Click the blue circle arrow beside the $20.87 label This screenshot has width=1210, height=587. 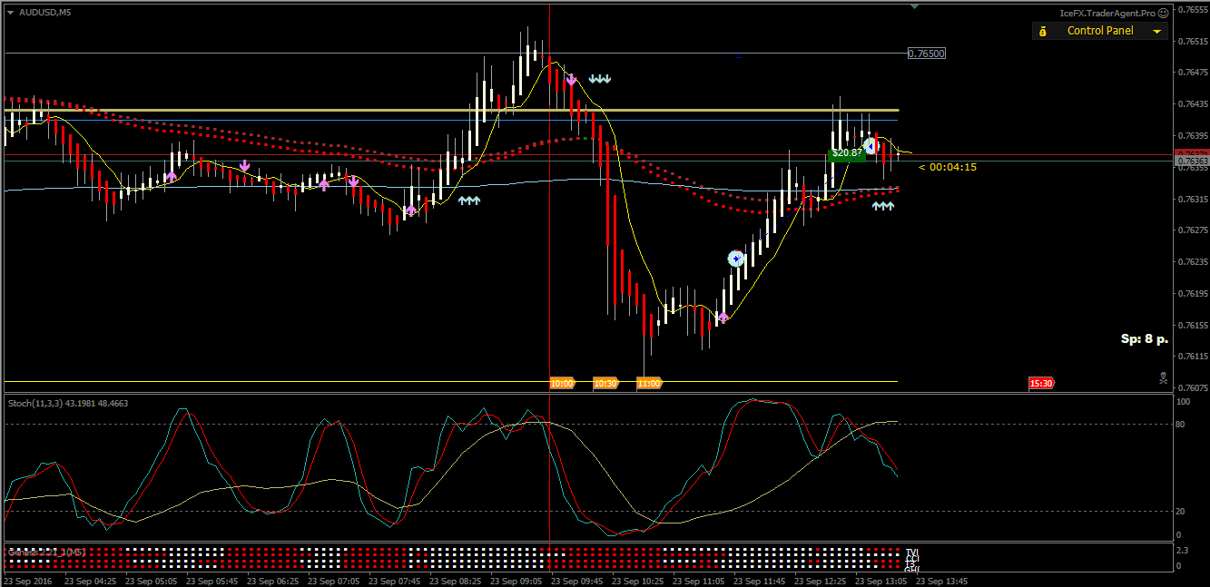click(x=871, y=146)
